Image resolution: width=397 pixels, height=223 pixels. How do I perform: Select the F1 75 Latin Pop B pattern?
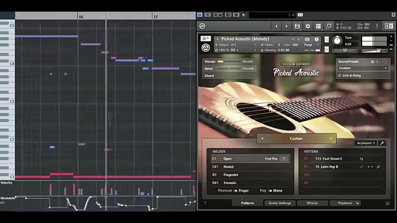tap(342, 167)
